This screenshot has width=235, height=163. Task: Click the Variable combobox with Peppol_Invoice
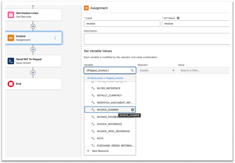click(x=107, y=70)
